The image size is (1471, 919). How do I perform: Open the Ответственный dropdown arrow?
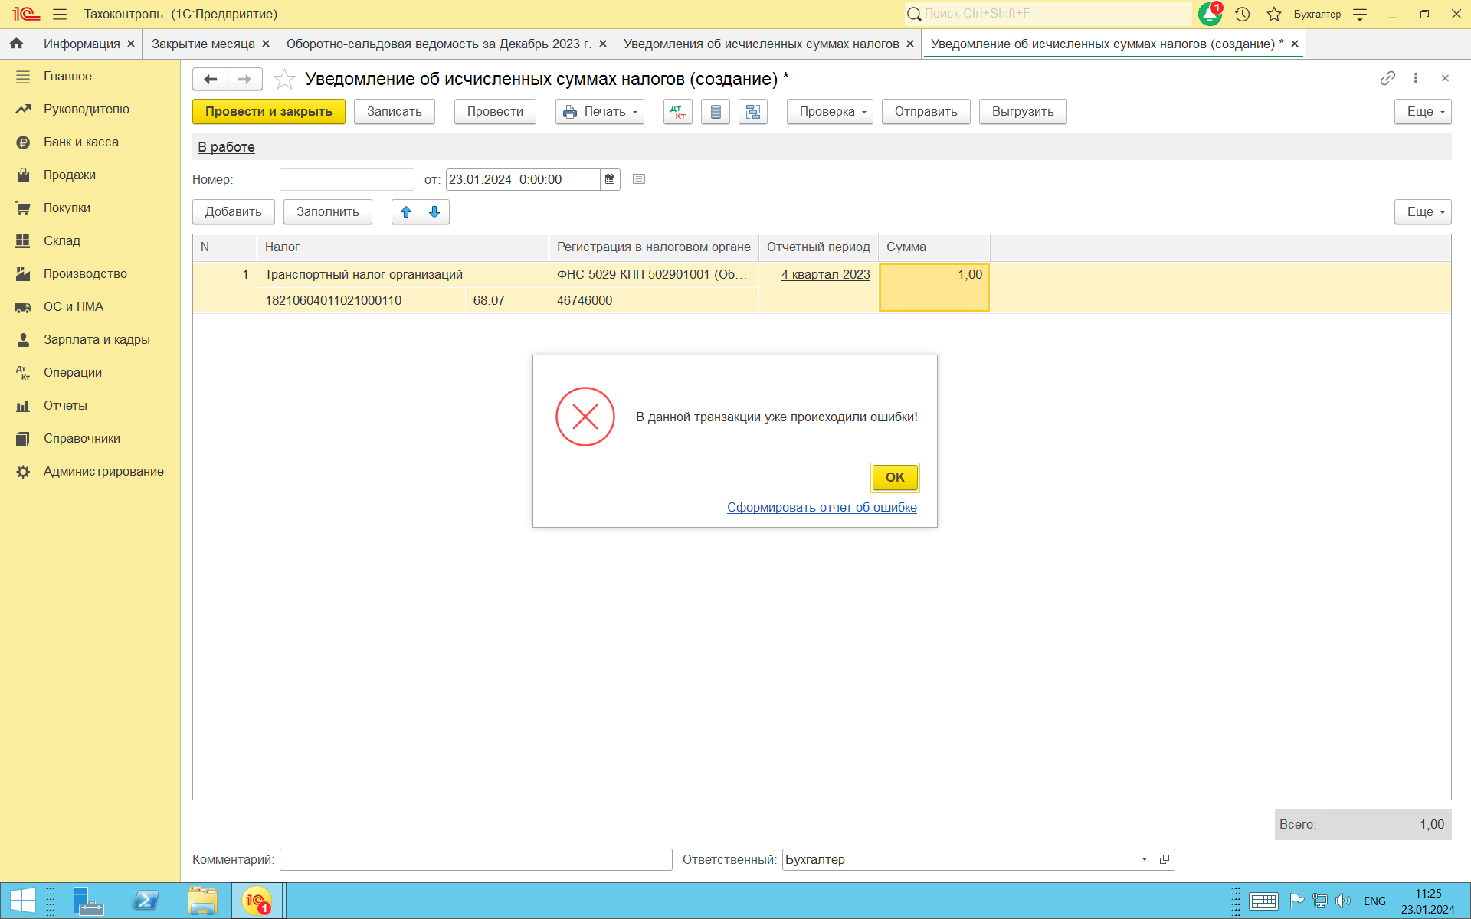coord(1144,859)
